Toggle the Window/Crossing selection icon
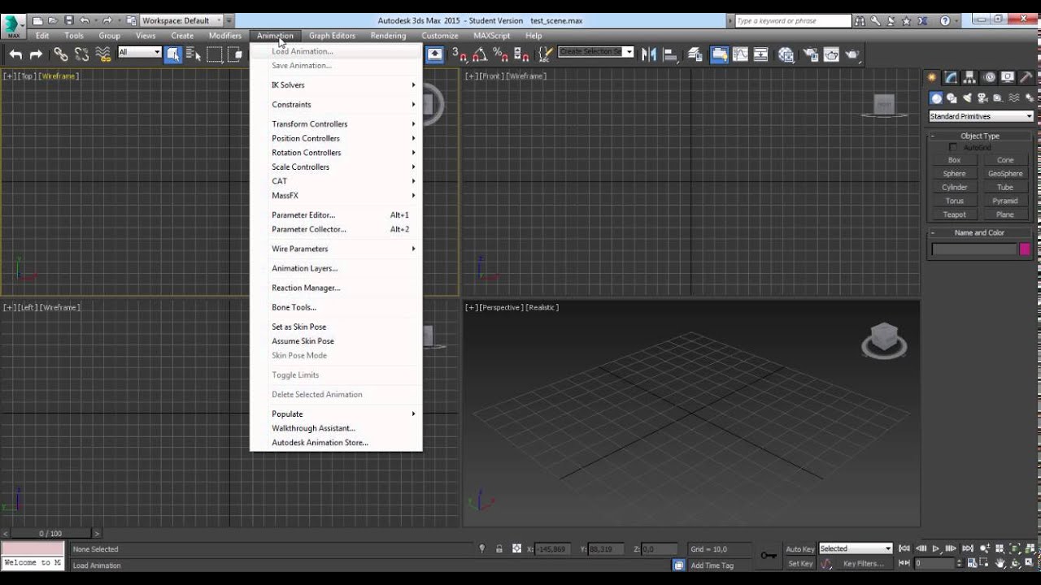The image size is (1041, 585). (x=235, y=54)
